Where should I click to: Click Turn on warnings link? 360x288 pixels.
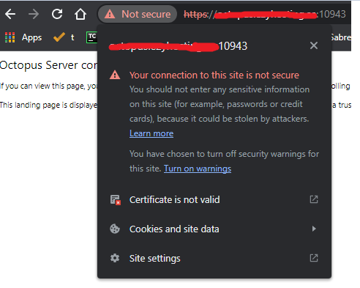198,169
